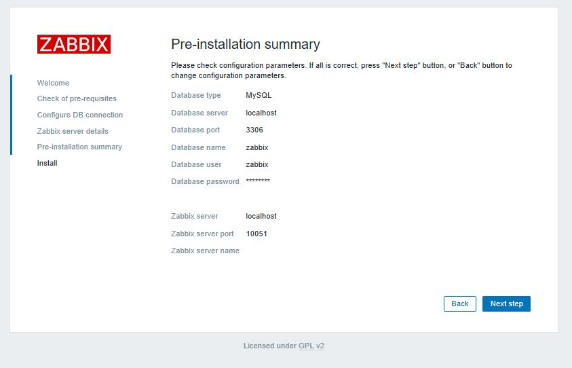This screenshot has height=368, width=572.
Task: Click the Zabbix server localhost value
Action: pos(261,216)
